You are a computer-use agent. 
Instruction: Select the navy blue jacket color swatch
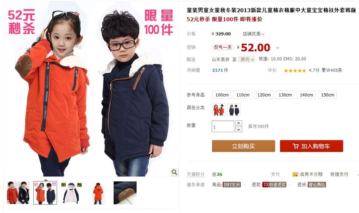(x=234, y=110)
